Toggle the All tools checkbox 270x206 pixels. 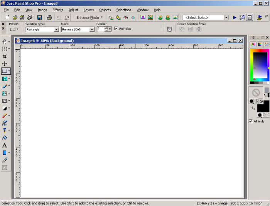coord(251,121)
